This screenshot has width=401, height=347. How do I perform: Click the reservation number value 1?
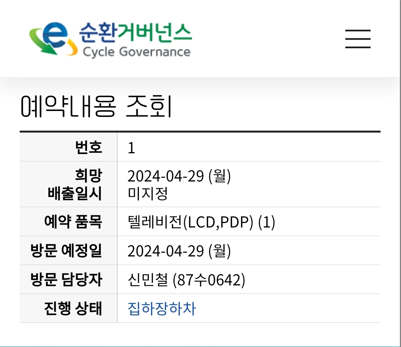coord(131,148)
